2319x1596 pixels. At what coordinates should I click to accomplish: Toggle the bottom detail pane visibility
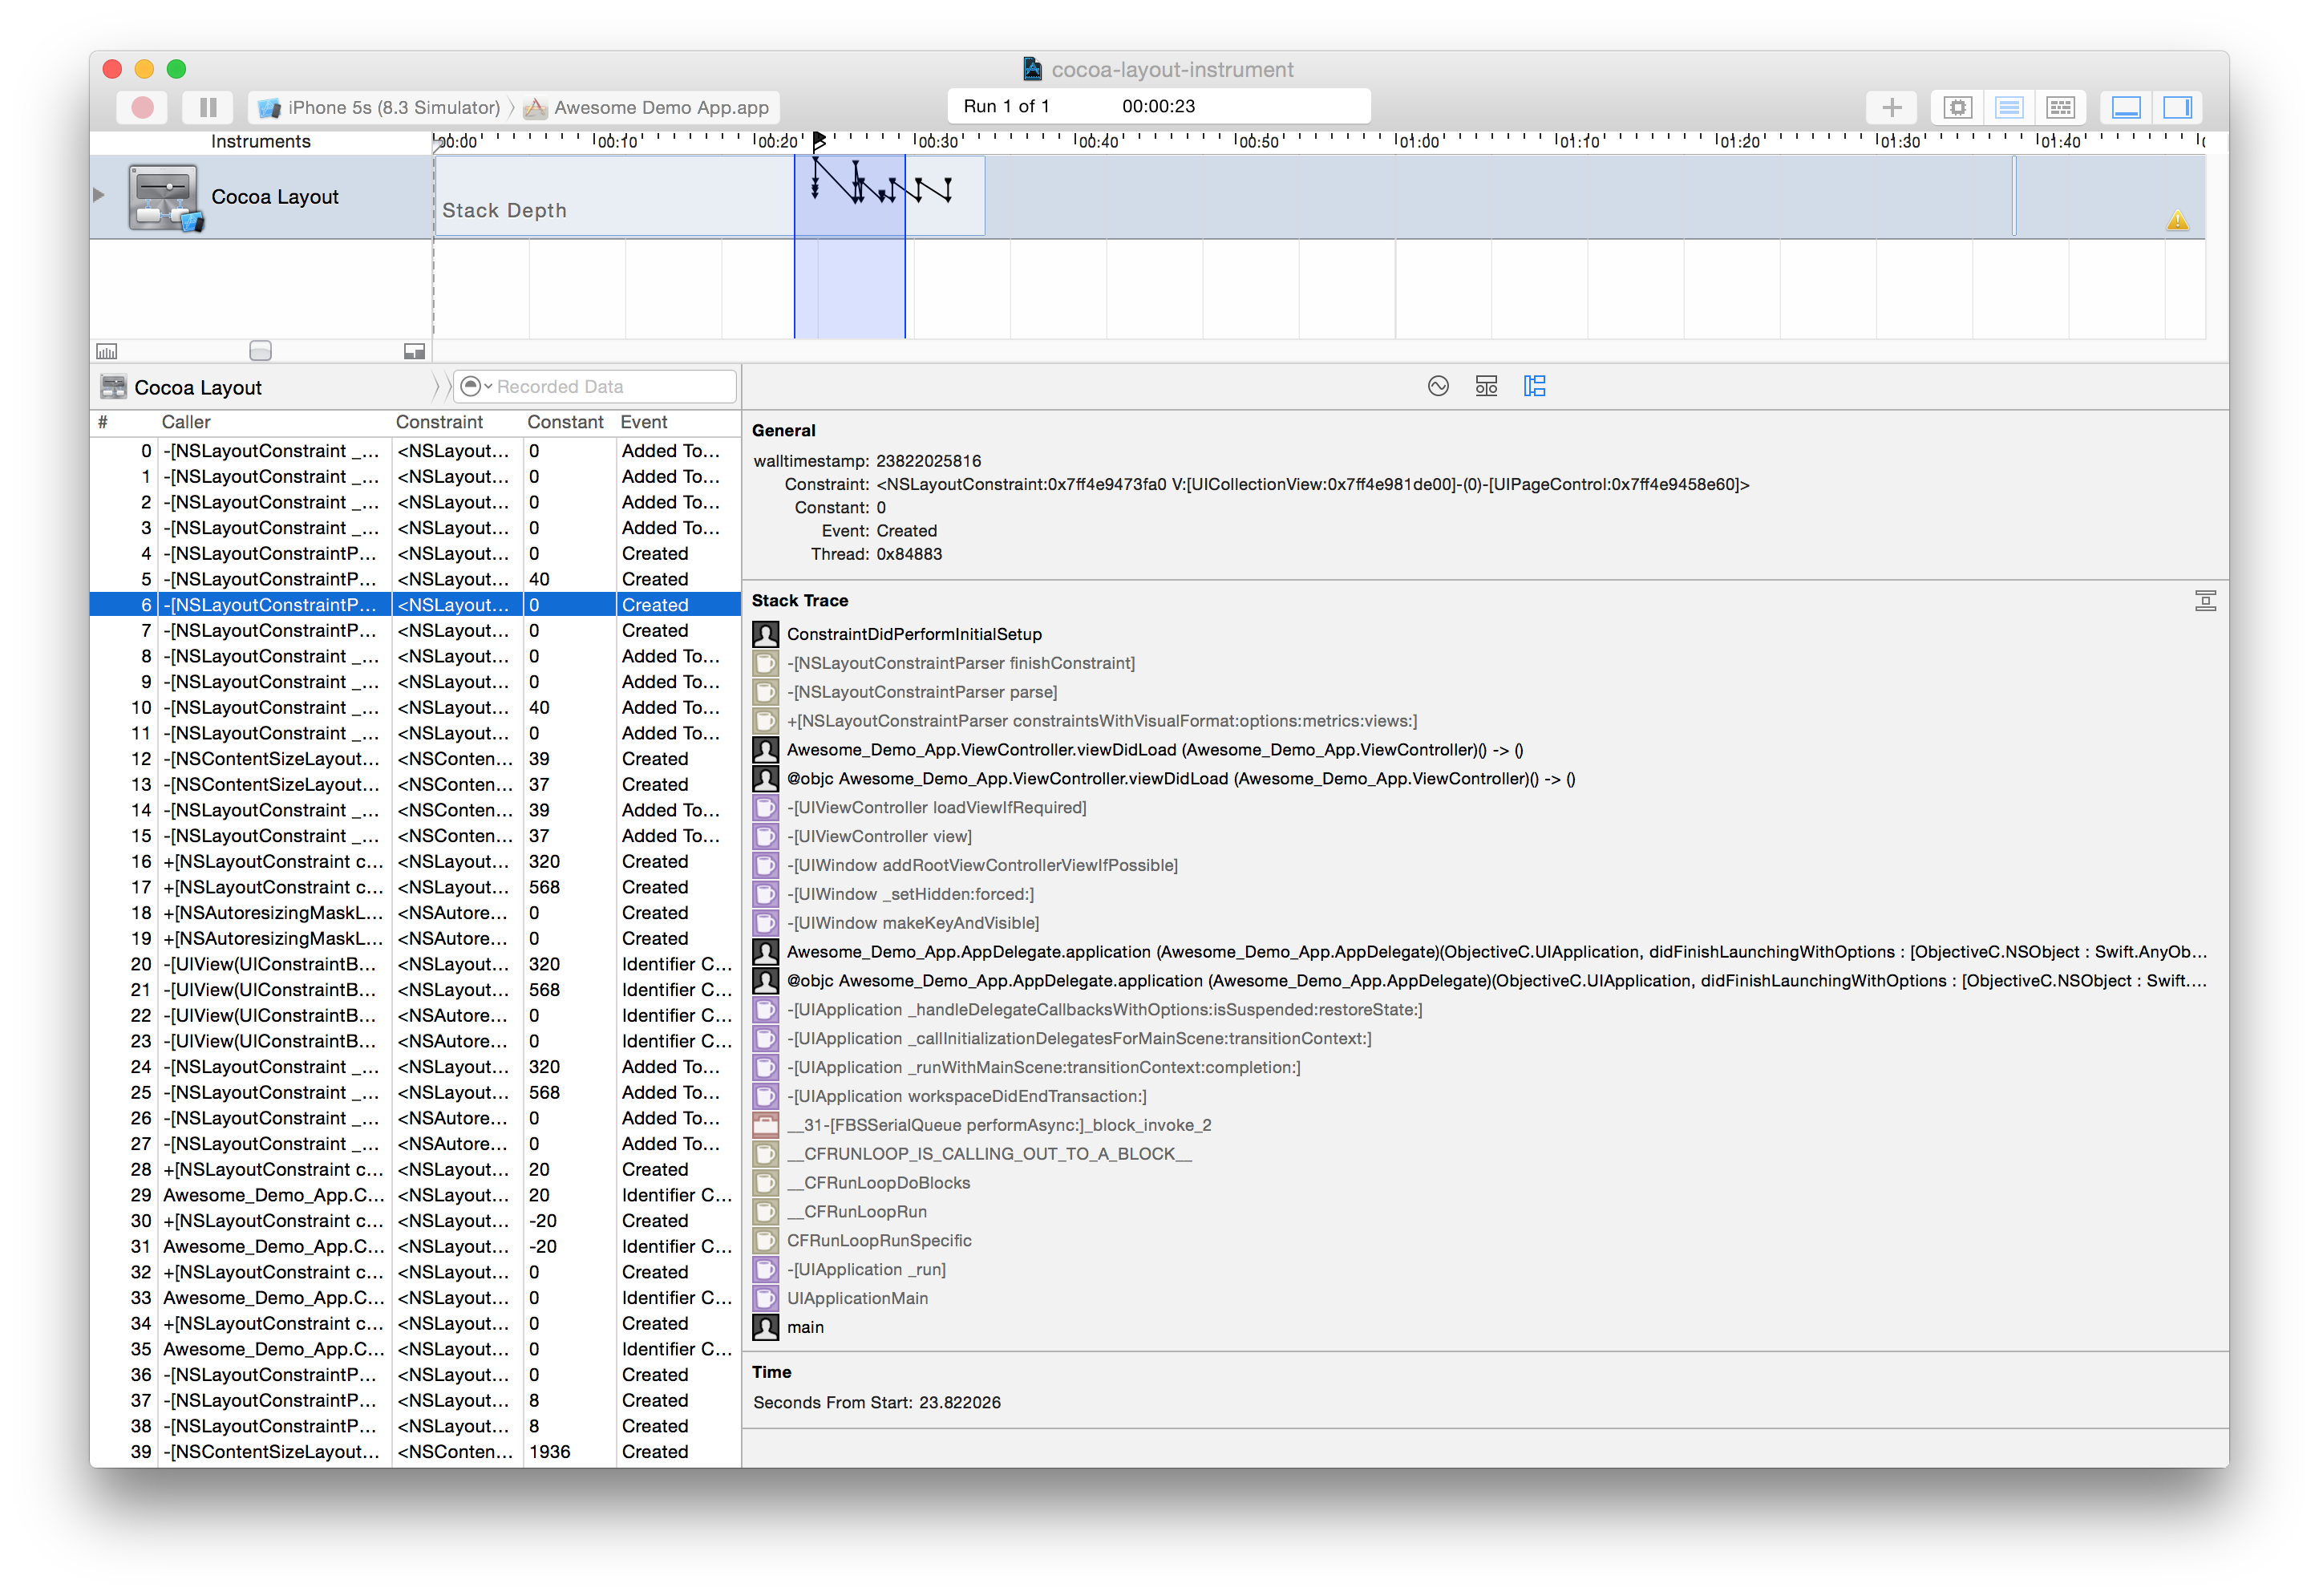(x=2125, y=107)
